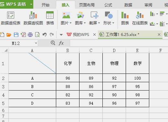Print with the printer icon
Viewport: 168px width, 122px height.
pyautogui.click(x=30, y=35)
